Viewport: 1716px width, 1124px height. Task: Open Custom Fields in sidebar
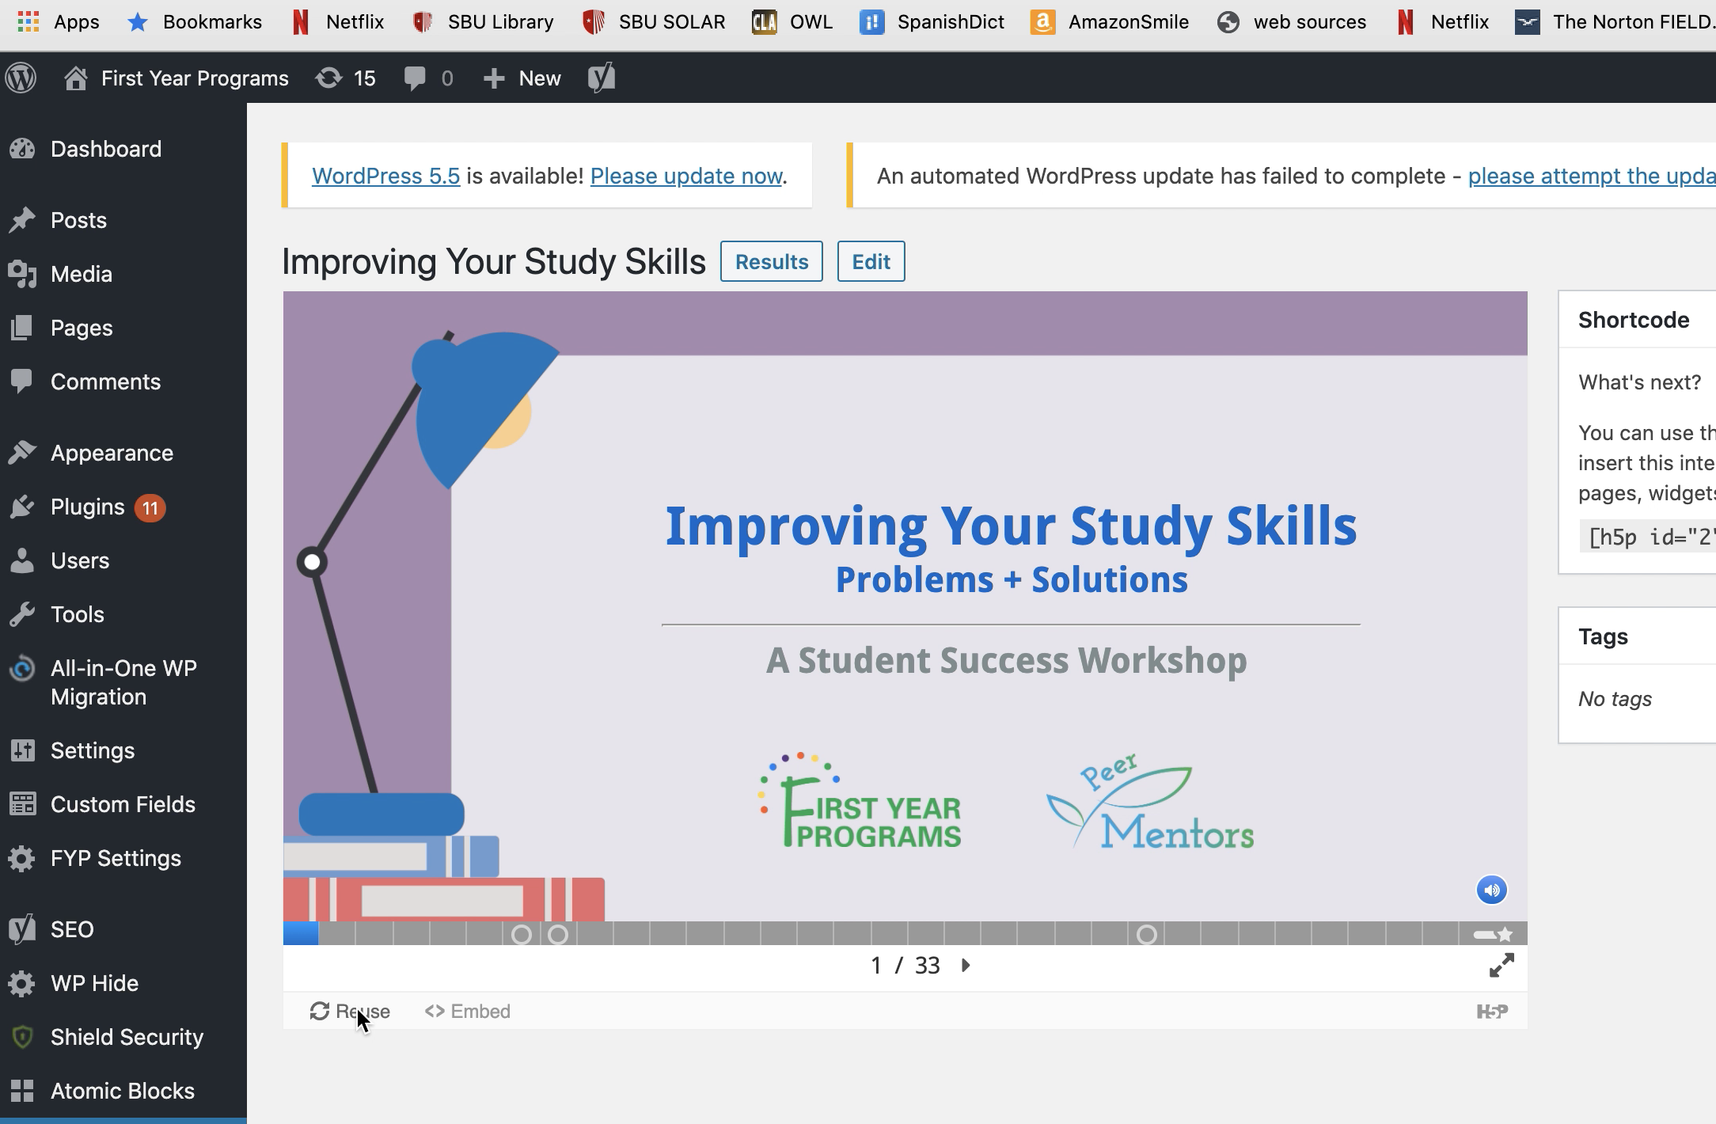(123, 804)
